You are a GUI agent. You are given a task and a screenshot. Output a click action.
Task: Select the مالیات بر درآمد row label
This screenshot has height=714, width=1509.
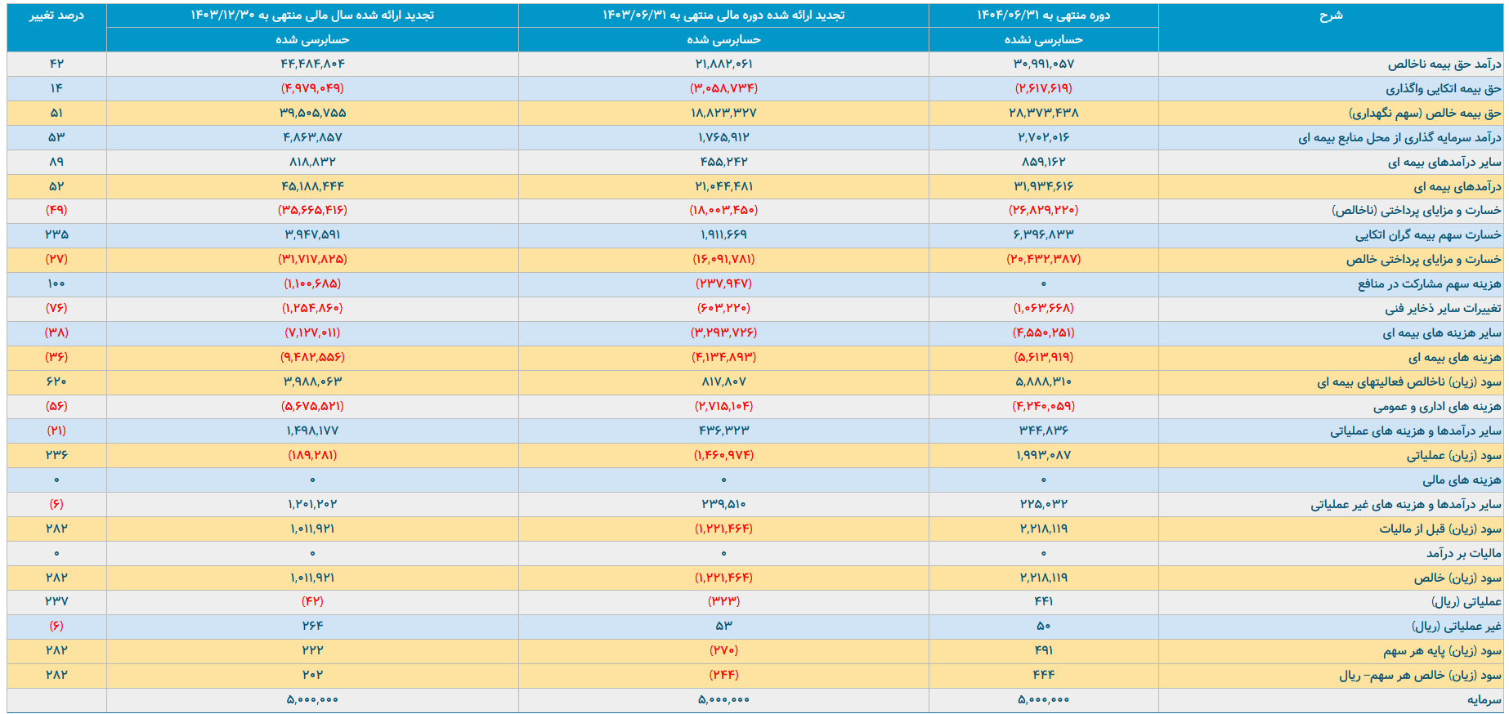[x=1463, y=554]
